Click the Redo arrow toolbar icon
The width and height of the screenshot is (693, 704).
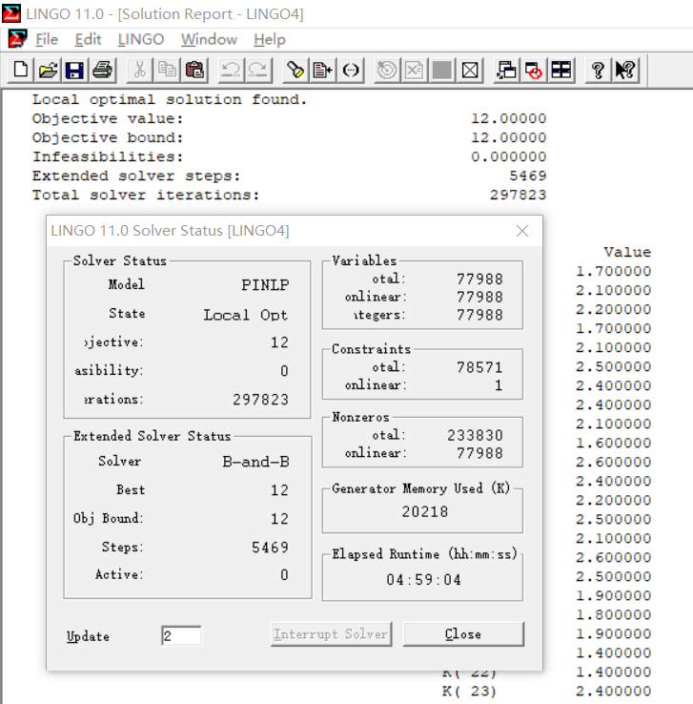(258, 70)
